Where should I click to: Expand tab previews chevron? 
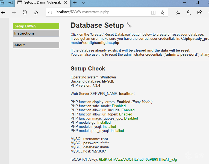(83, 2)
